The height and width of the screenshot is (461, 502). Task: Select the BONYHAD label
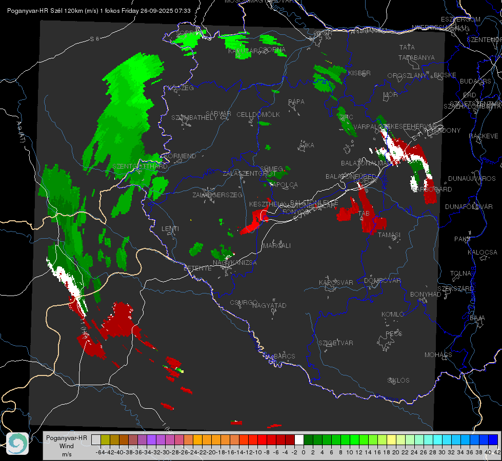coord(426,295)
